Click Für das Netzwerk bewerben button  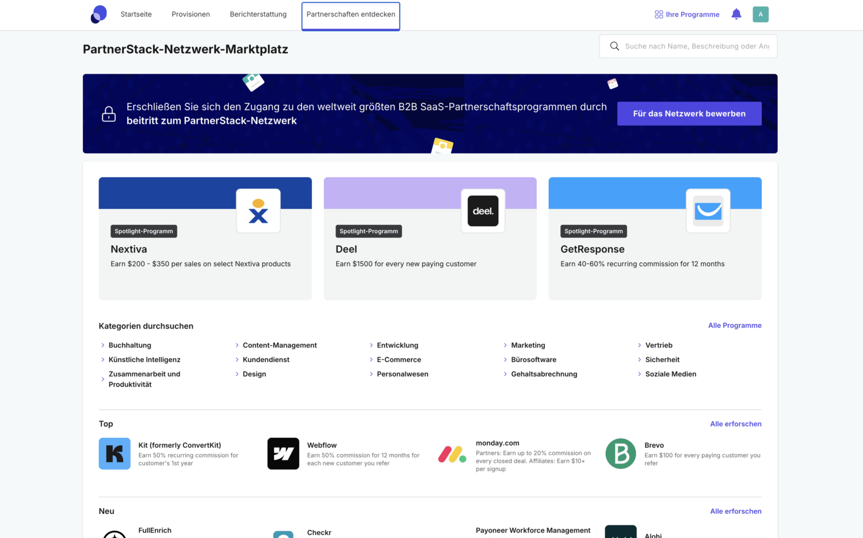tap(689, 114)
